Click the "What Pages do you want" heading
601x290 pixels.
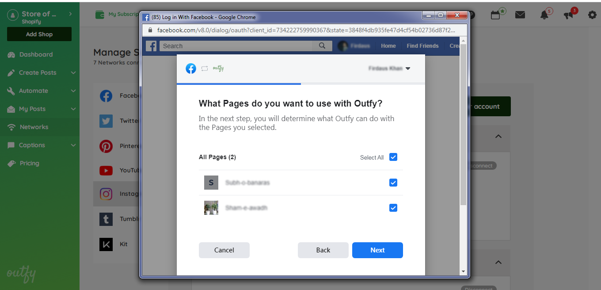pyautogui.click(x=290, y=103)
